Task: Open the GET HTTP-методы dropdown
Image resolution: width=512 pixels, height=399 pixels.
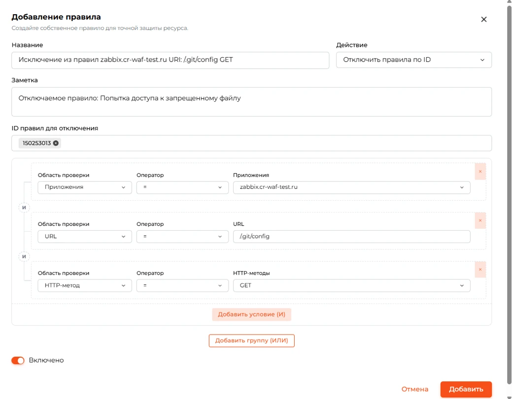Action: (352, 285)
